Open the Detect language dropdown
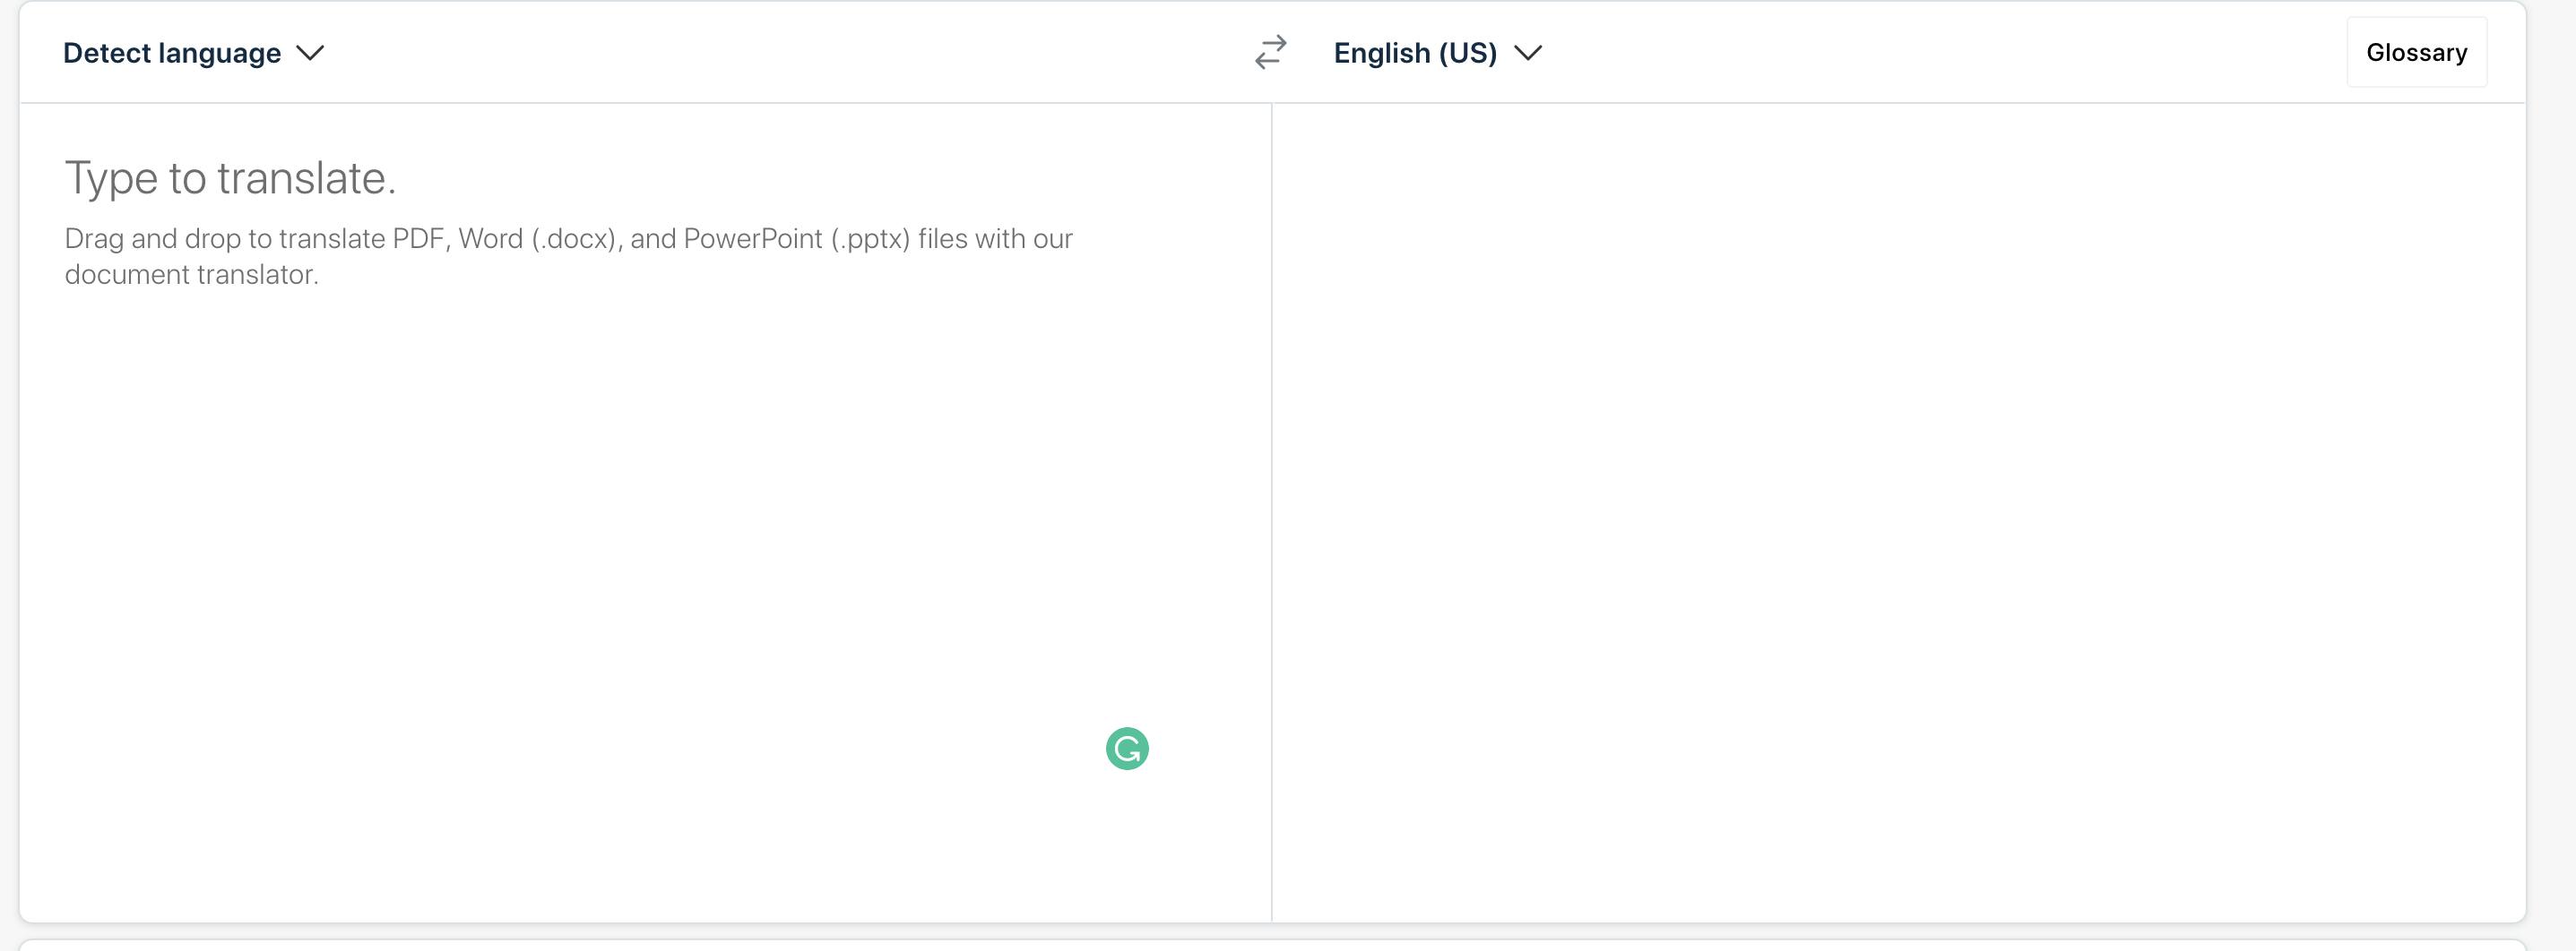 tap(193, 53)
